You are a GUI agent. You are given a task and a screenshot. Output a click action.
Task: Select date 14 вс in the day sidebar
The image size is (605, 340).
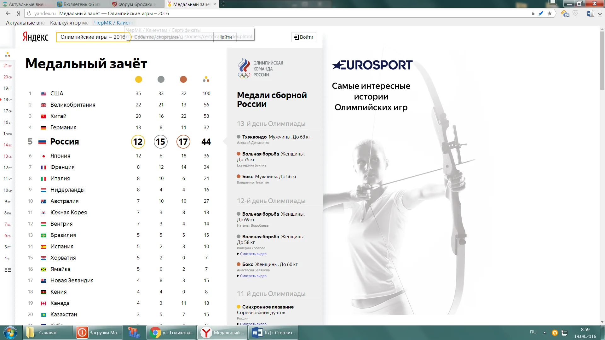click(8, 145)
